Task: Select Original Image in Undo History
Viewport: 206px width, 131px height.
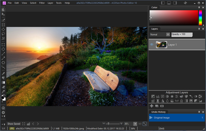Action: click(177, 117)
